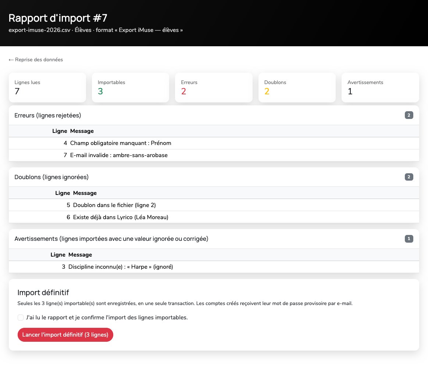
Task: Click the count badge in Avertissements section header
Action: tap(409, 239)
